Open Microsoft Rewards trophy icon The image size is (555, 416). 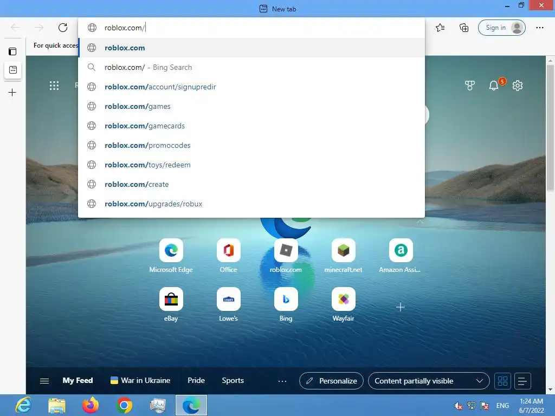click(x=469, y=85)
